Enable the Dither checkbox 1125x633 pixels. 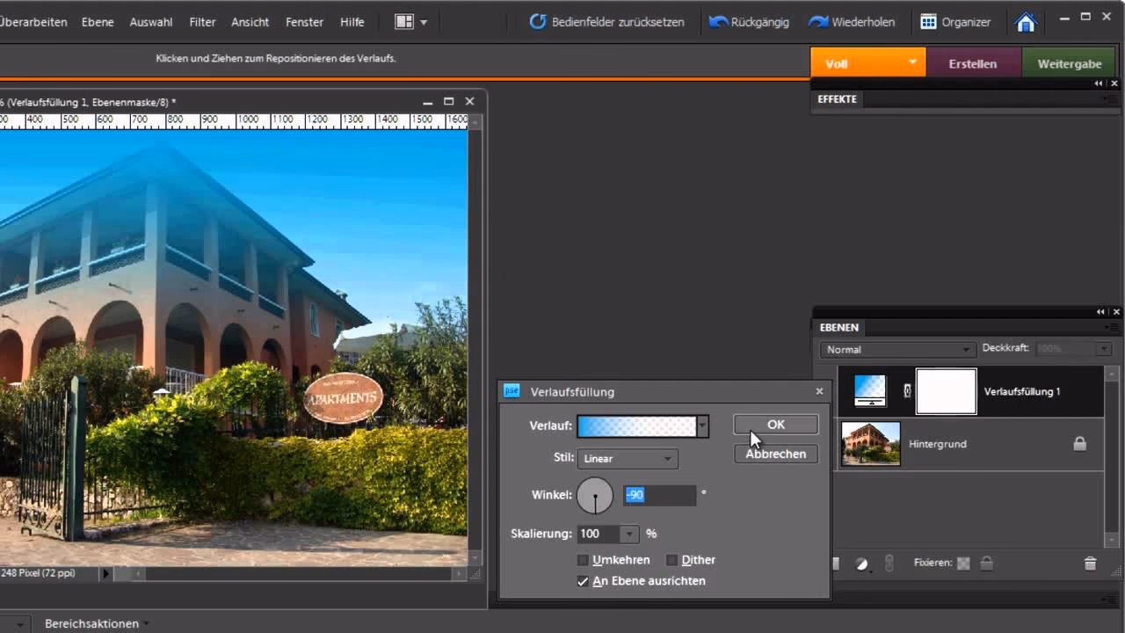click(671, 559)
